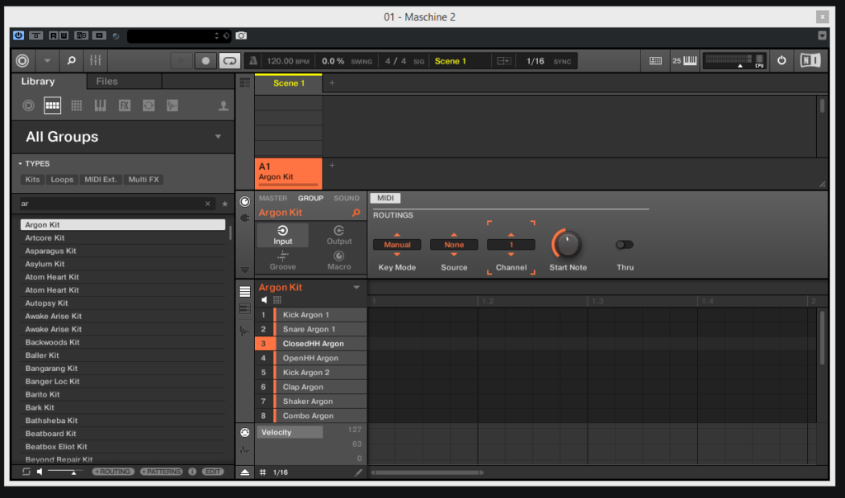
Task: Open the Argon Kit pattern dropdown arrow
Action: pyautogui.click(x=356, y=288)
